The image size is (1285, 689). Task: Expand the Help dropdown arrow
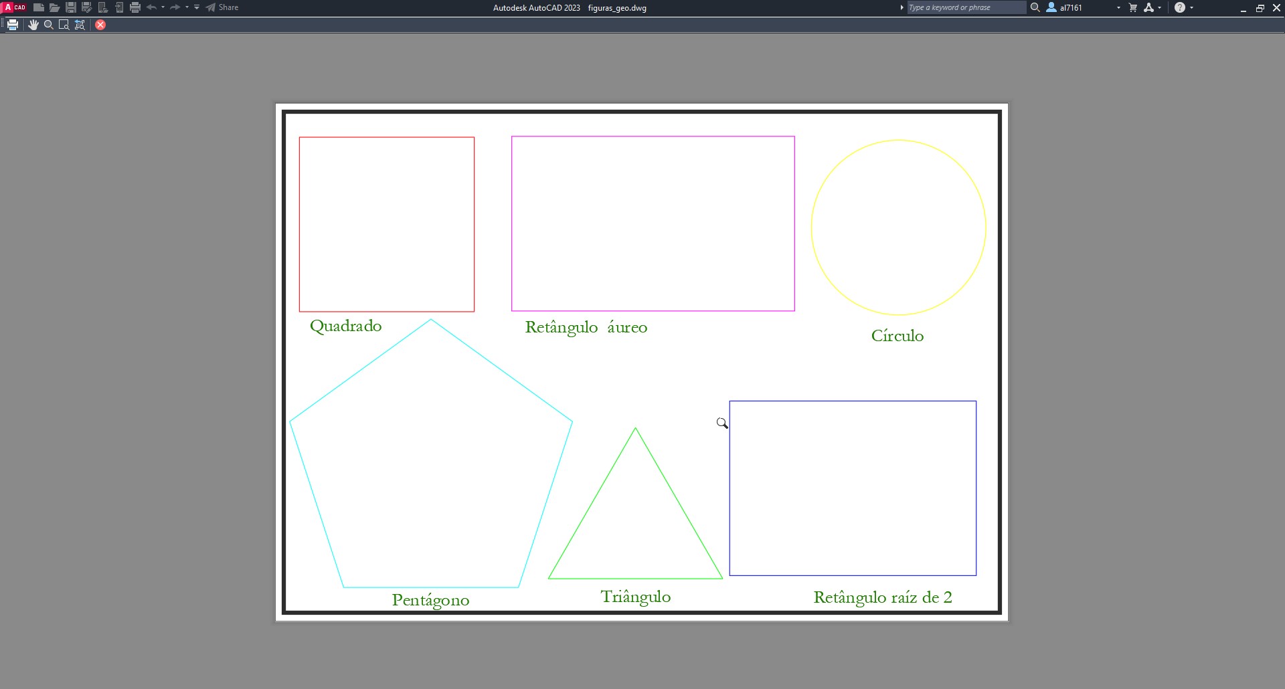[x=1192, y=7]
